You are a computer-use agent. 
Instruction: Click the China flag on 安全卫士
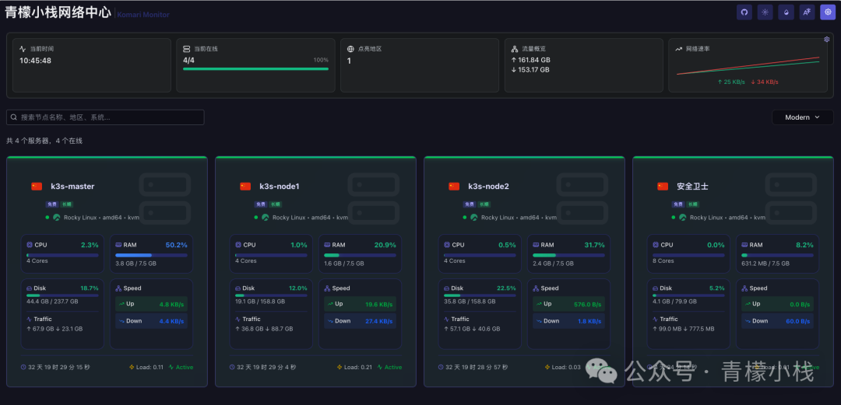pos(663,187)
